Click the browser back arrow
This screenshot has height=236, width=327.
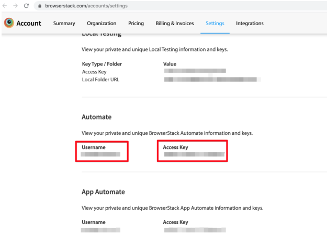click(x=5, y=6)
